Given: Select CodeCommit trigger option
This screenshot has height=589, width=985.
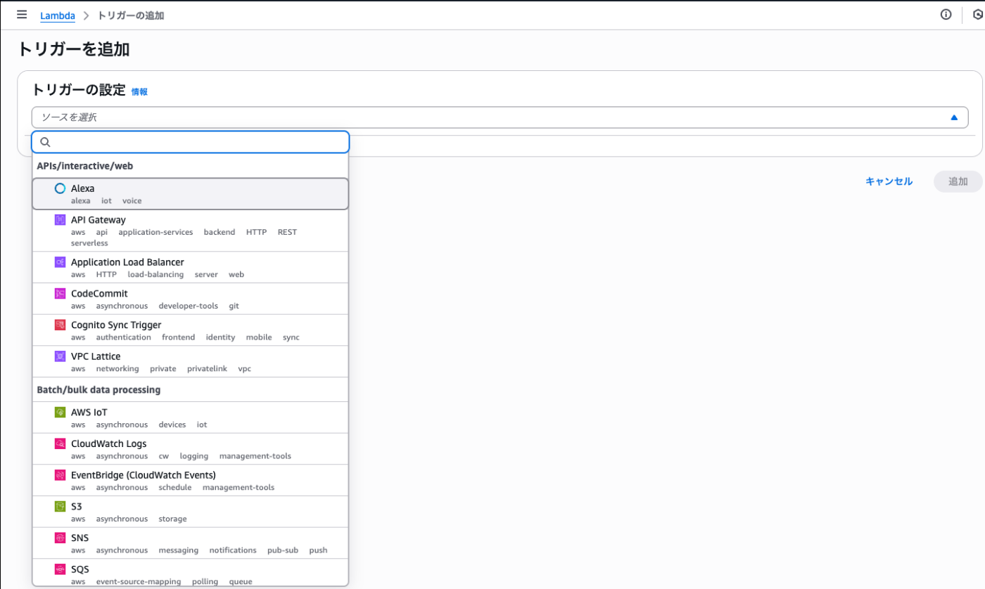Looking at the screenshot, I should pyautogui.click(x=191, y=299).
